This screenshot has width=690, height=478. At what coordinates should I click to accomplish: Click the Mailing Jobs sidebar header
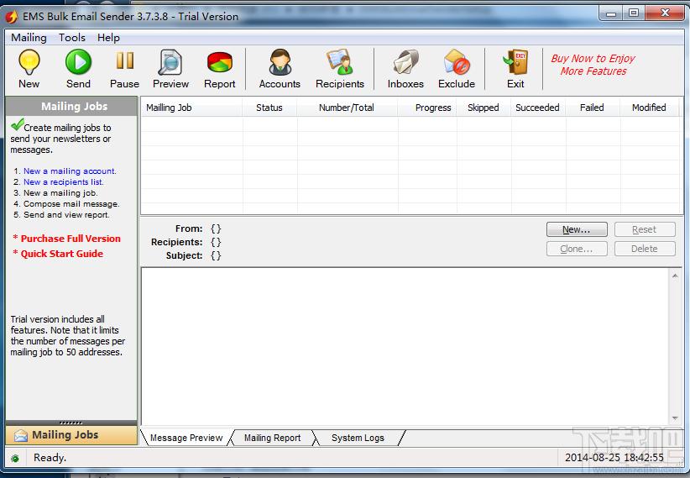(x=71, y=106)
